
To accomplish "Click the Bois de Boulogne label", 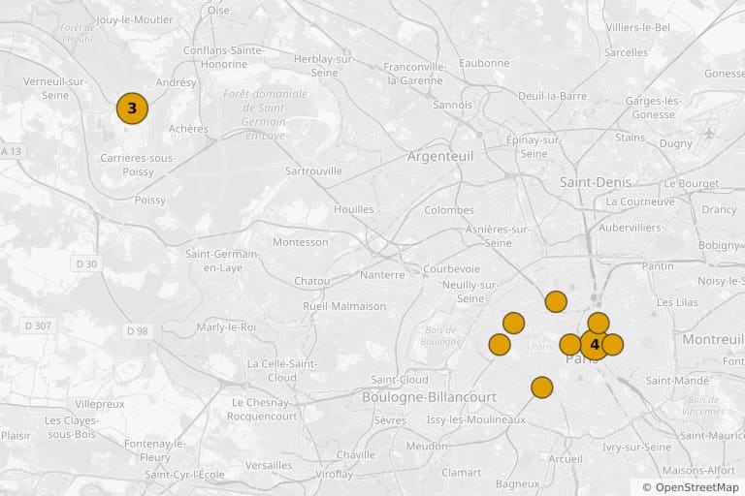I will [441, 335].
